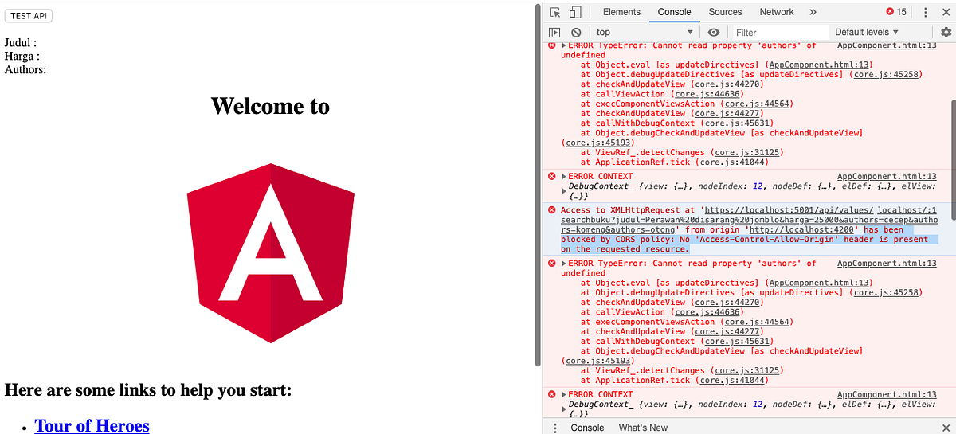Close the DevTools panel

pos(946,12)
